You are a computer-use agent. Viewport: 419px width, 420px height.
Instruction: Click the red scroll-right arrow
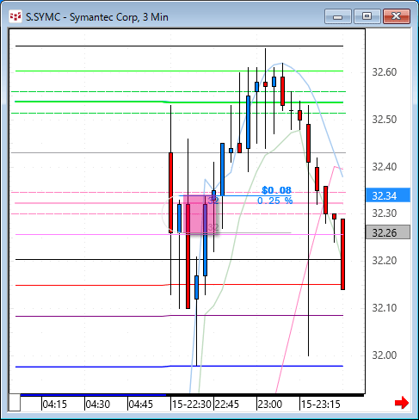(x=402, y=403)
